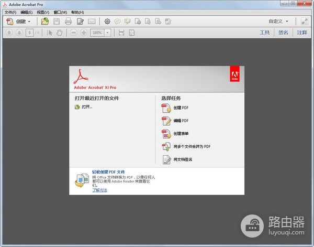Click the page number input field

[29, 33]
